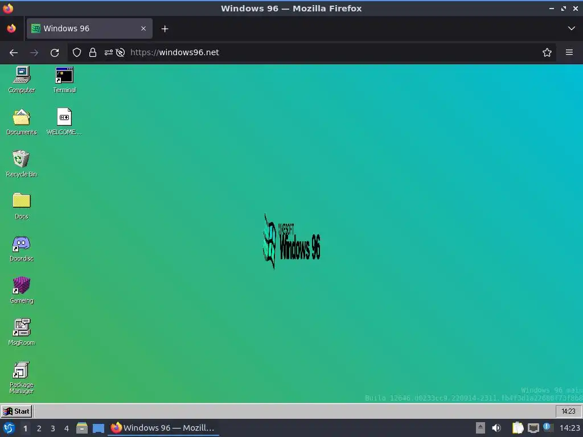Open a new tab with the plus button
This screenshot has height=437, width=583.
click(165, 28)
